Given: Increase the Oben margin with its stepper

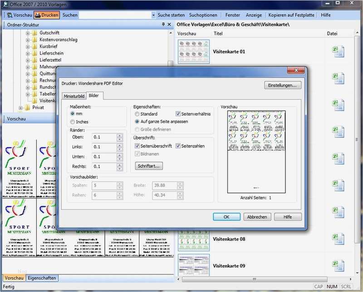Looking at the screenshot, I should 119,135.
